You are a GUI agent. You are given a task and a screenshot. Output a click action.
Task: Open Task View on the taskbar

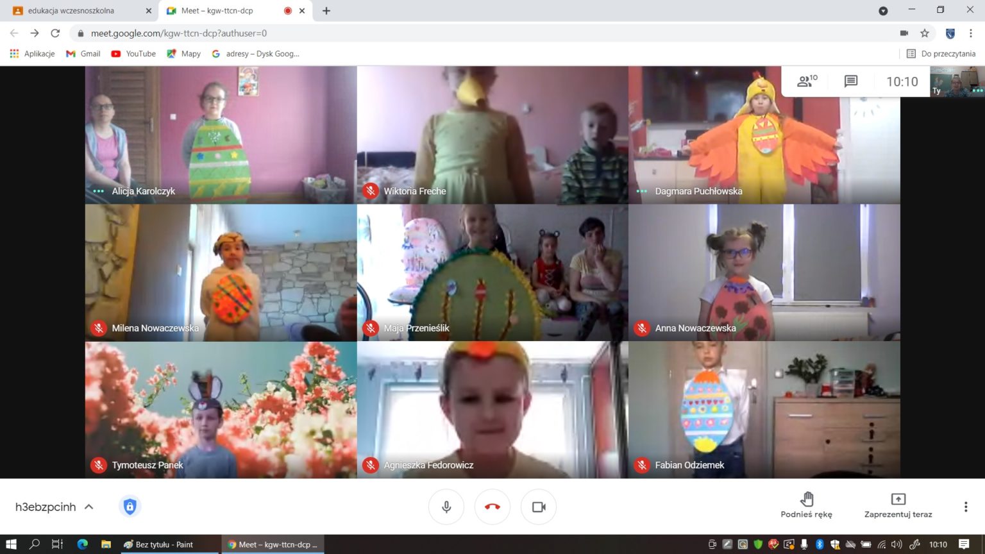click(57, 544)
